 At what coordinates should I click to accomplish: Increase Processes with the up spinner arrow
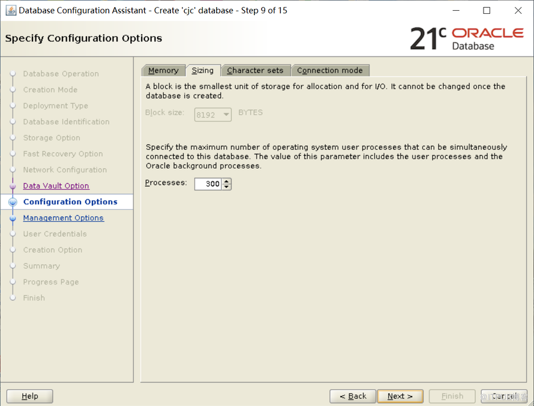[226, 181]
